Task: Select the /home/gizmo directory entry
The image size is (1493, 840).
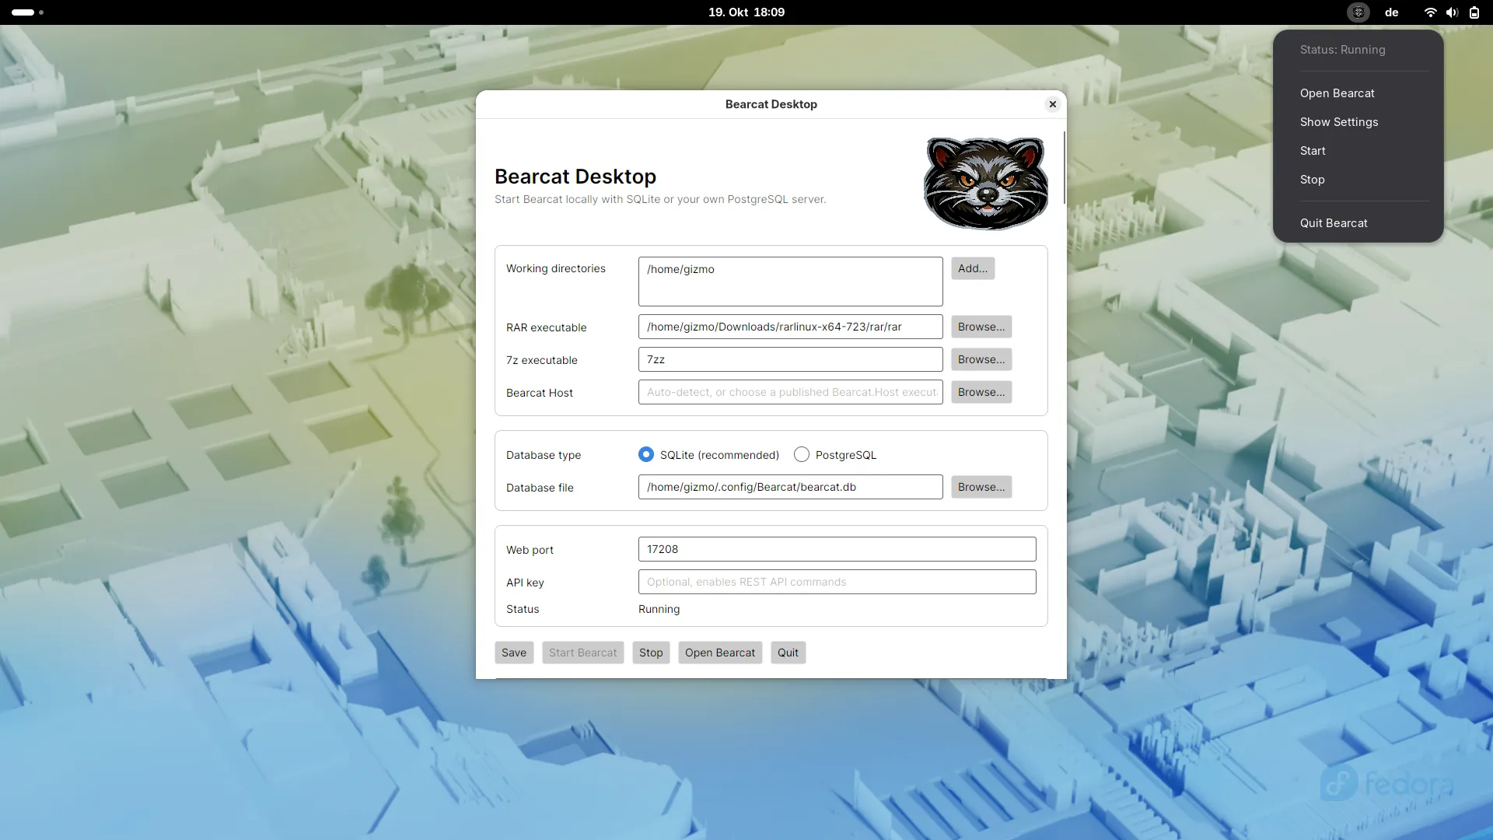Action: point(680,269)
